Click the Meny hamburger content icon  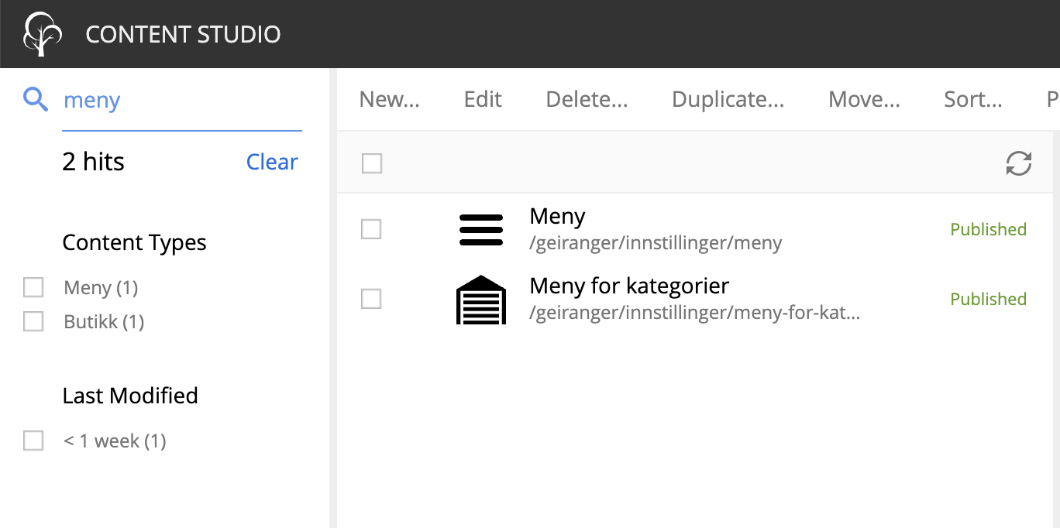click(481, 230)
